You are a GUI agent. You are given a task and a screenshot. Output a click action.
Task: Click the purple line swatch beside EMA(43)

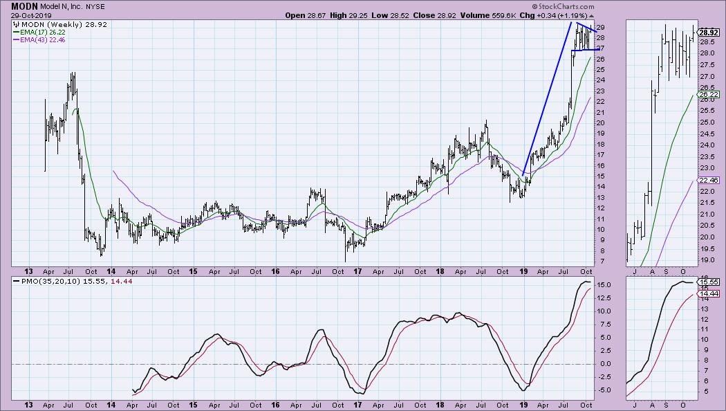pos(16,40)
